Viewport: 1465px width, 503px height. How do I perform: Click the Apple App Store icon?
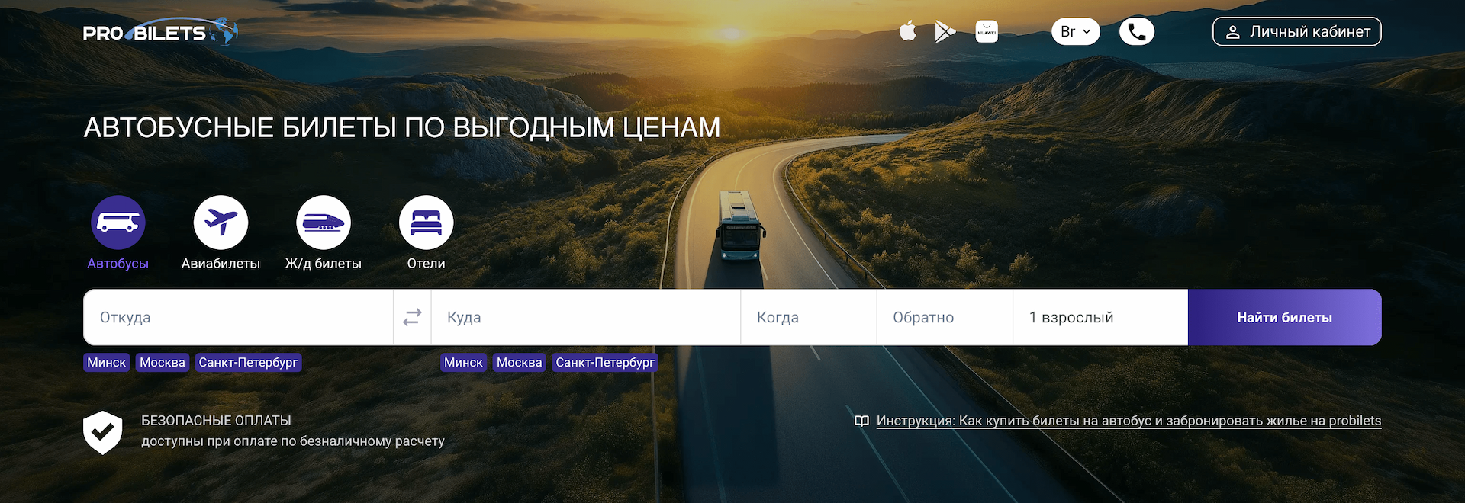tap(907, 31)
